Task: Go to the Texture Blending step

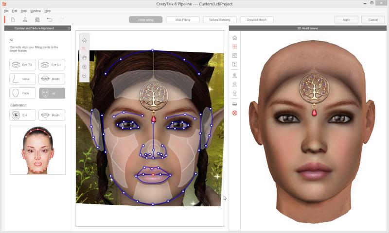Action: click(220, 20)
